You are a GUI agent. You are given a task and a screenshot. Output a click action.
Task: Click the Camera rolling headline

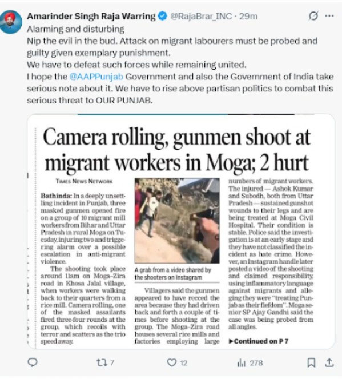click(176, 150)
